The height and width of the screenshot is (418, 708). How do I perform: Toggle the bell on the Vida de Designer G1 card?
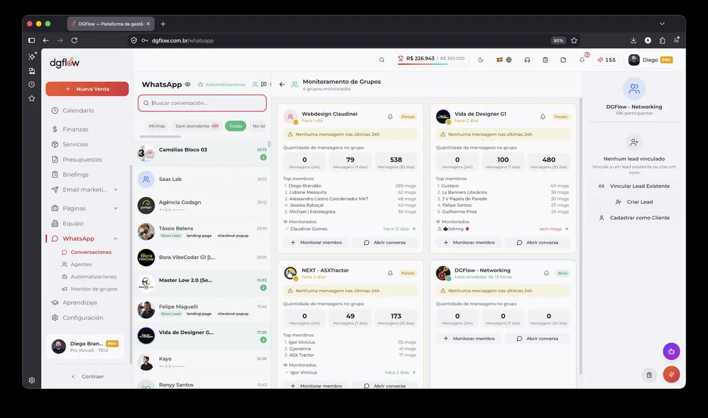click(543, 117)
